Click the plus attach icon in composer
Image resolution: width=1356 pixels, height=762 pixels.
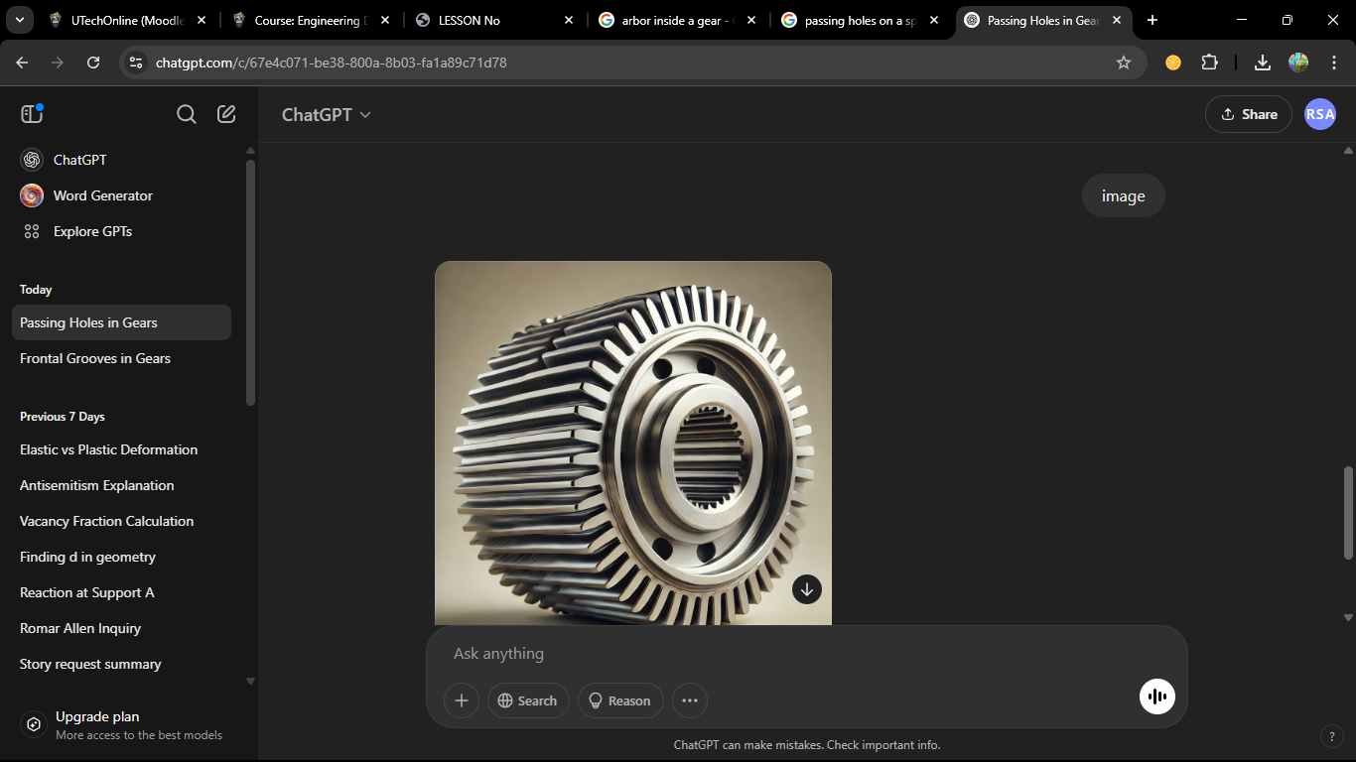click(462, 700)
